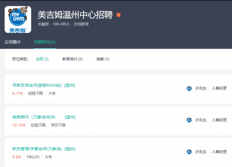
Task: Filter by 销售 (1) category
Action: click(103, 59)
